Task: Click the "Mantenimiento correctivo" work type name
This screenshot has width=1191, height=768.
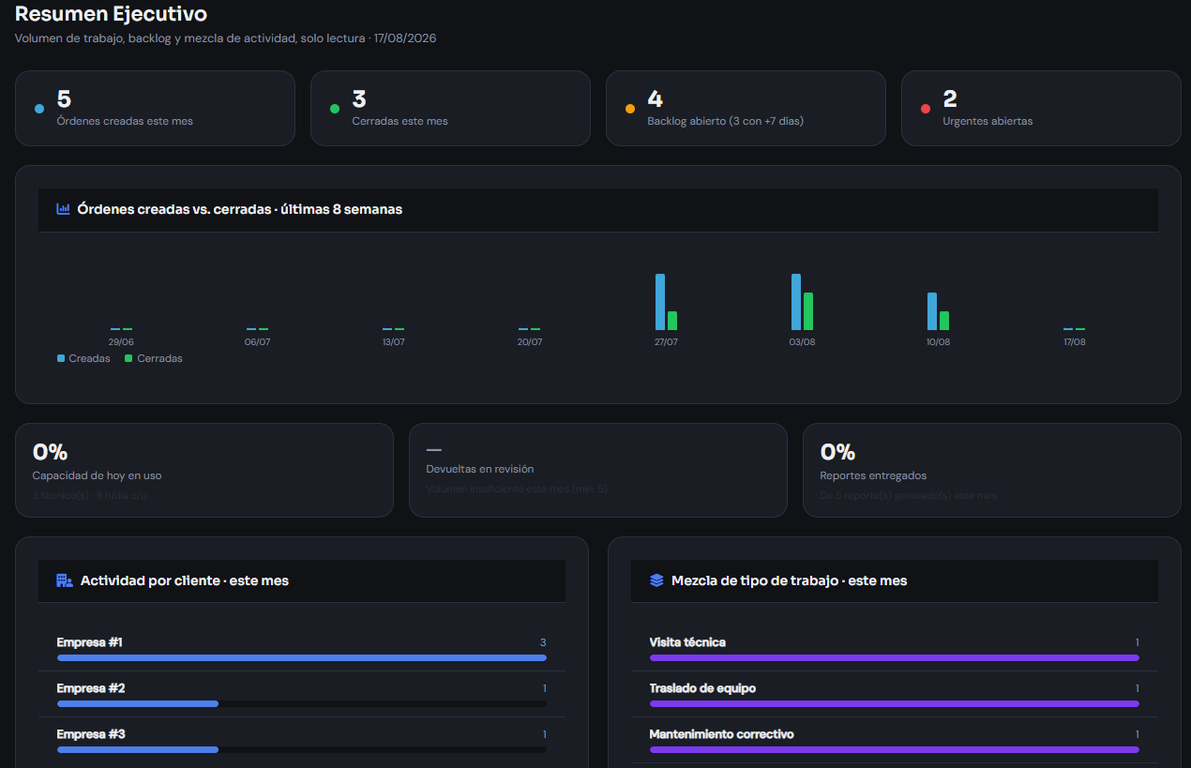Action: [x=722, y=734]
